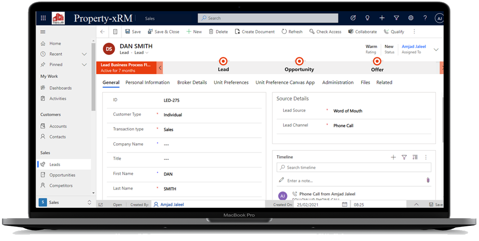Screen dimensions: 479x241
Task: Expand the Recent section chevron
Action: tap(84, 54)
